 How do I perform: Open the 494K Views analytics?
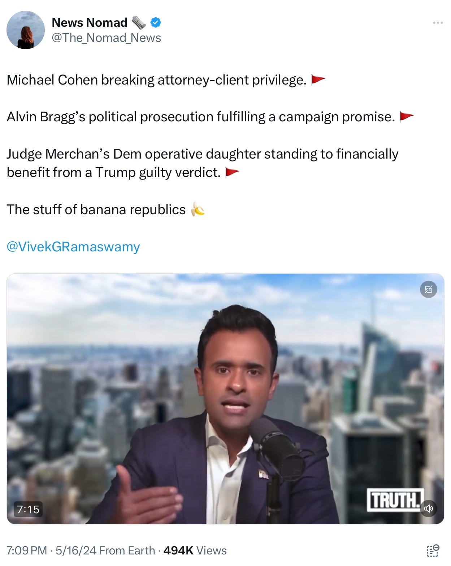[195, 550]
